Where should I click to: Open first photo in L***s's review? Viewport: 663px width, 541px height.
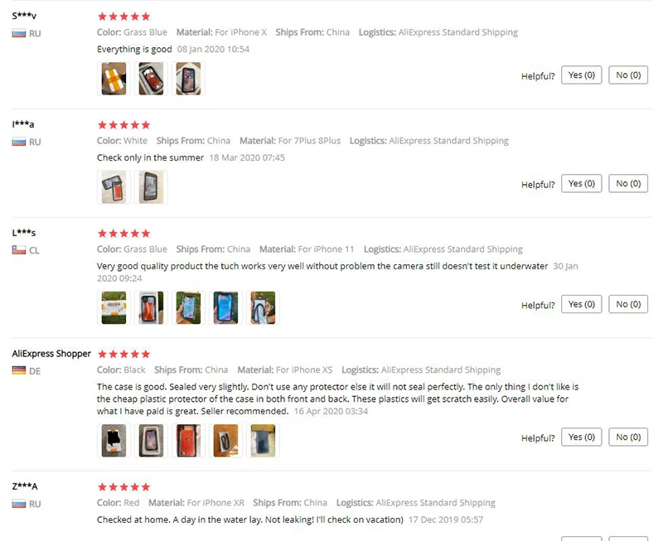pyautogui.click(x=114, y=307)
